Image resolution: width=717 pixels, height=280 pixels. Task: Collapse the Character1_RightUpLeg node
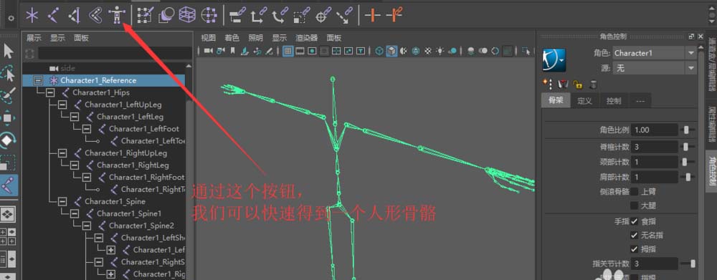click(62, 153)
